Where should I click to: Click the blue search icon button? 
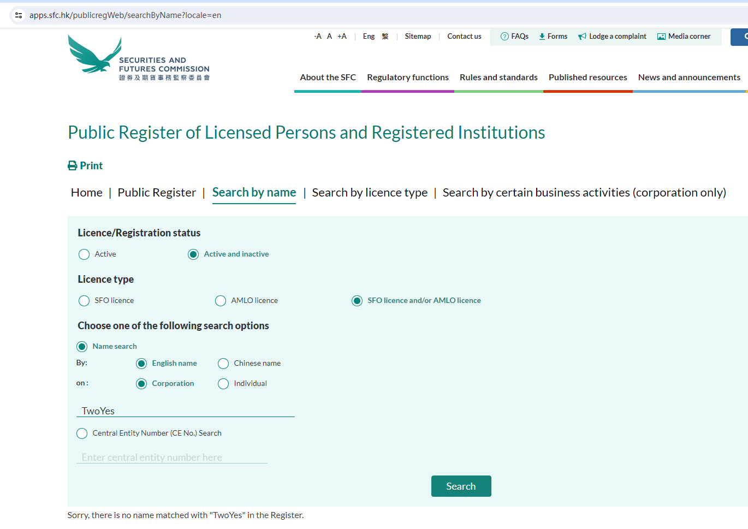(x=740, y=37)
